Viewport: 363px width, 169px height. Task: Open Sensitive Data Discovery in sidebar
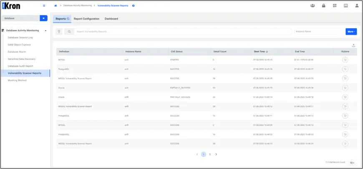[x=22, y=59]
